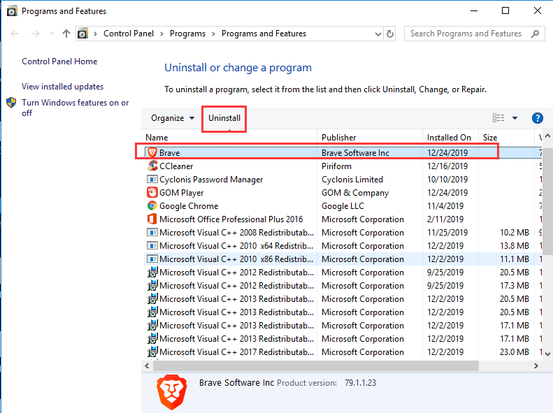Click the search magnifier icon
Screen dimensions: 553x413
tap(535, 34)
